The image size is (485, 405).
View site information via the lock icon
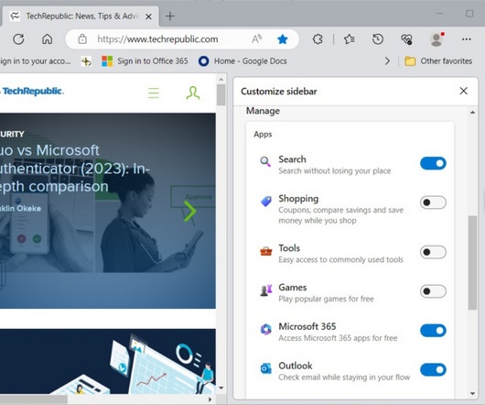click(82, 39)
